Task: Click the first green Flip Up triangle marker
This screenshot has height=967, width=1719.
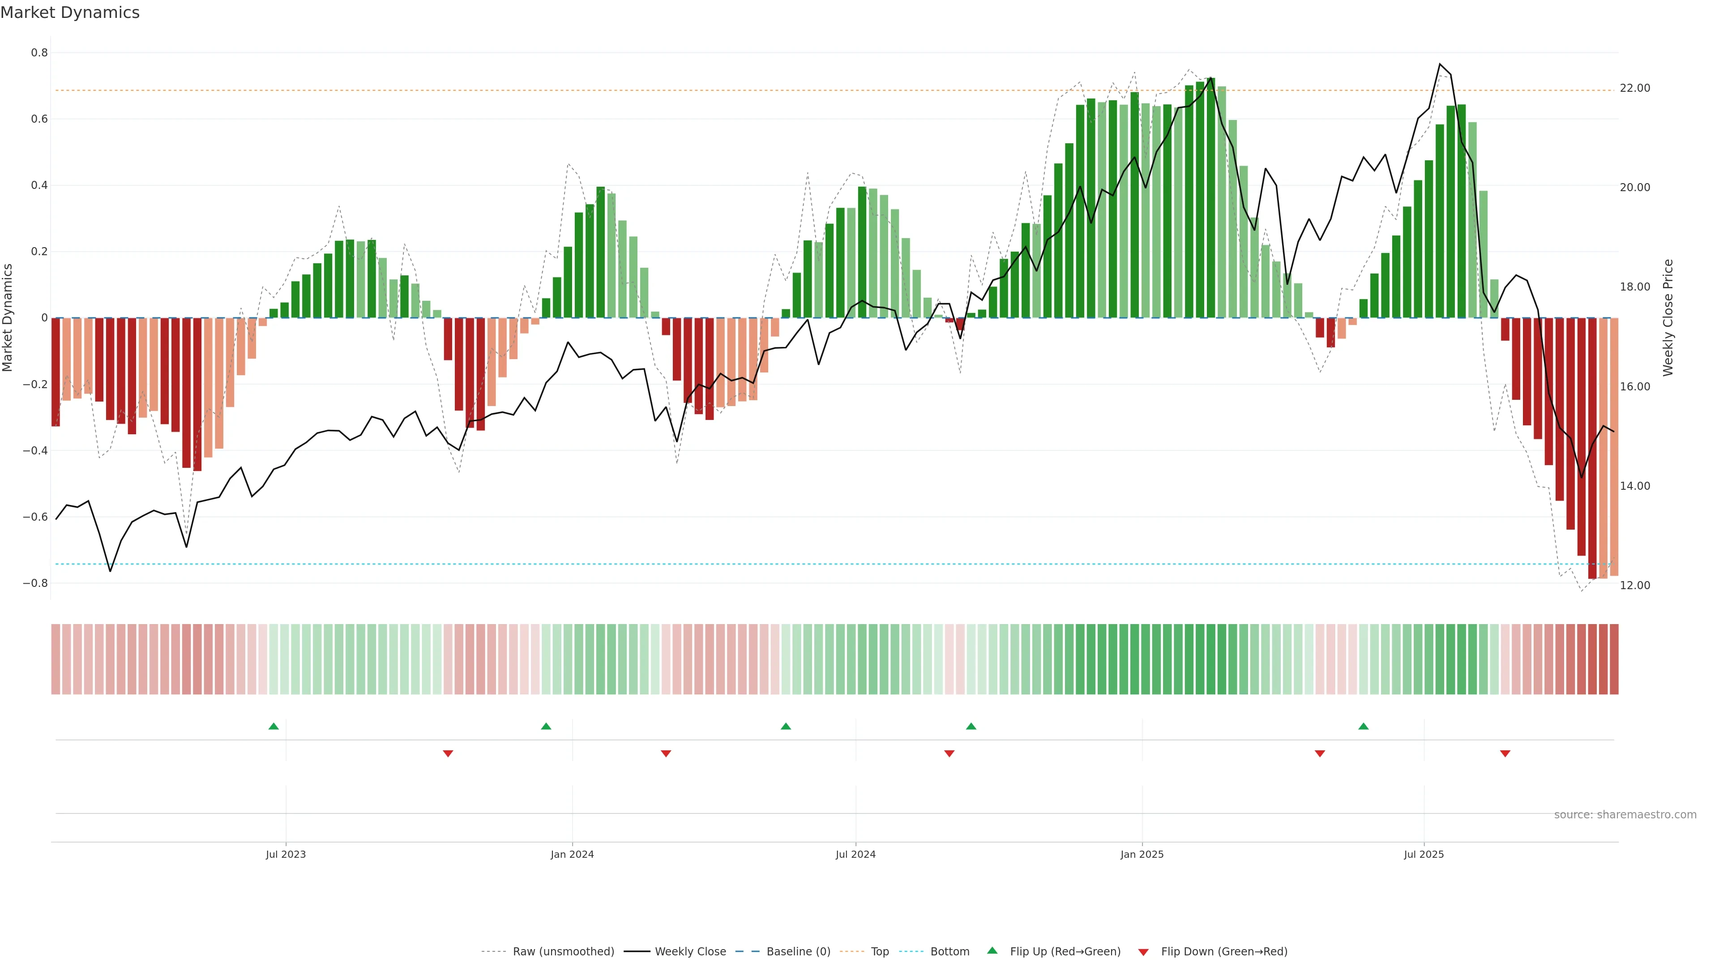Action: point(274,726)
